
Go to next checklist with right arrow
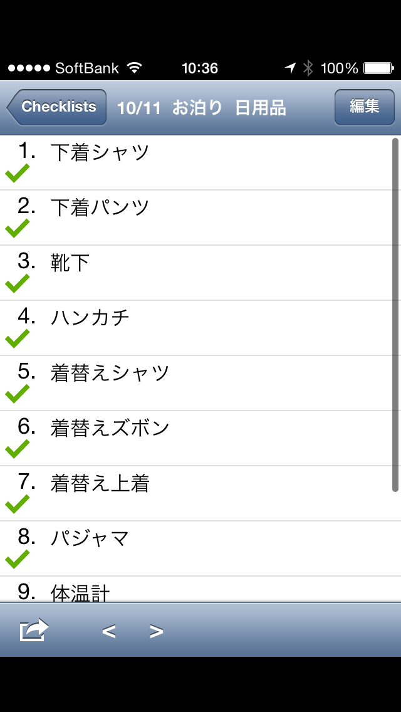(x=157, y=631)
